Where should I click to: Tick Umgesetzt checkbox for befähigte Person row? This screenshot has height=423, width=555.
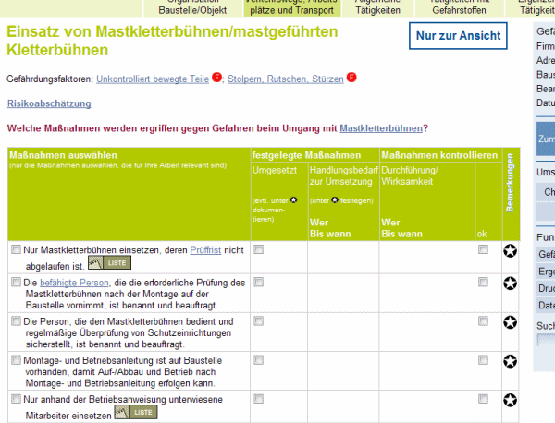tap(259, 282)
